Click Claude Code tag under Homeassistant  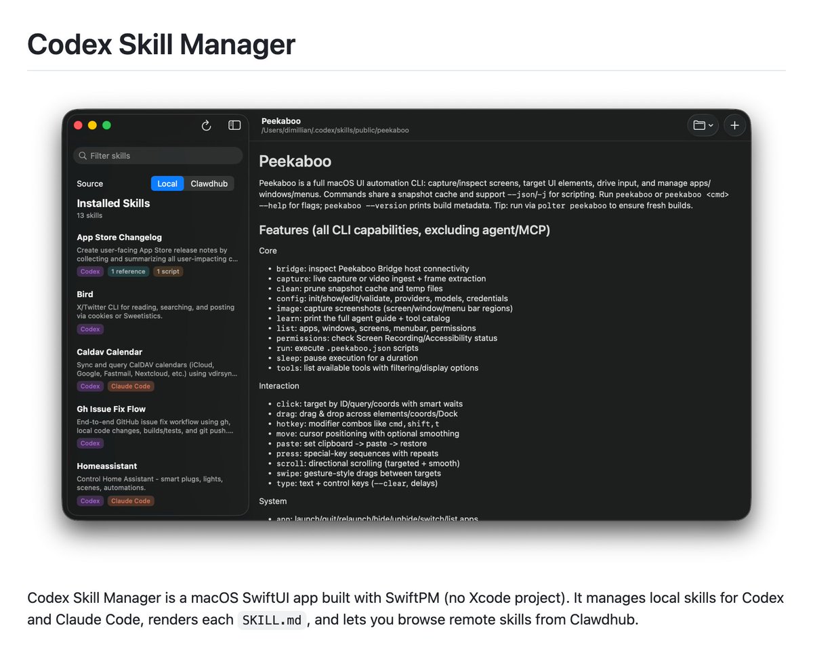pos(131,501)
